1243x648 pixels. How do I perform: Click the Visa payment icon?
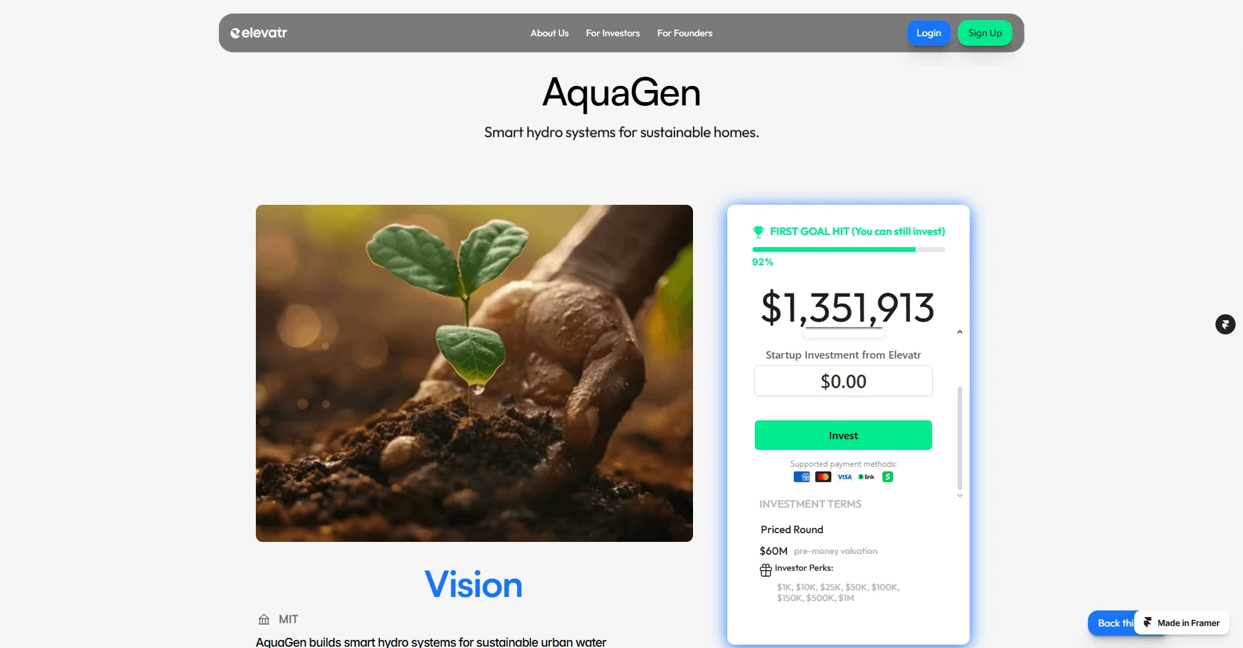coord(845,477)
